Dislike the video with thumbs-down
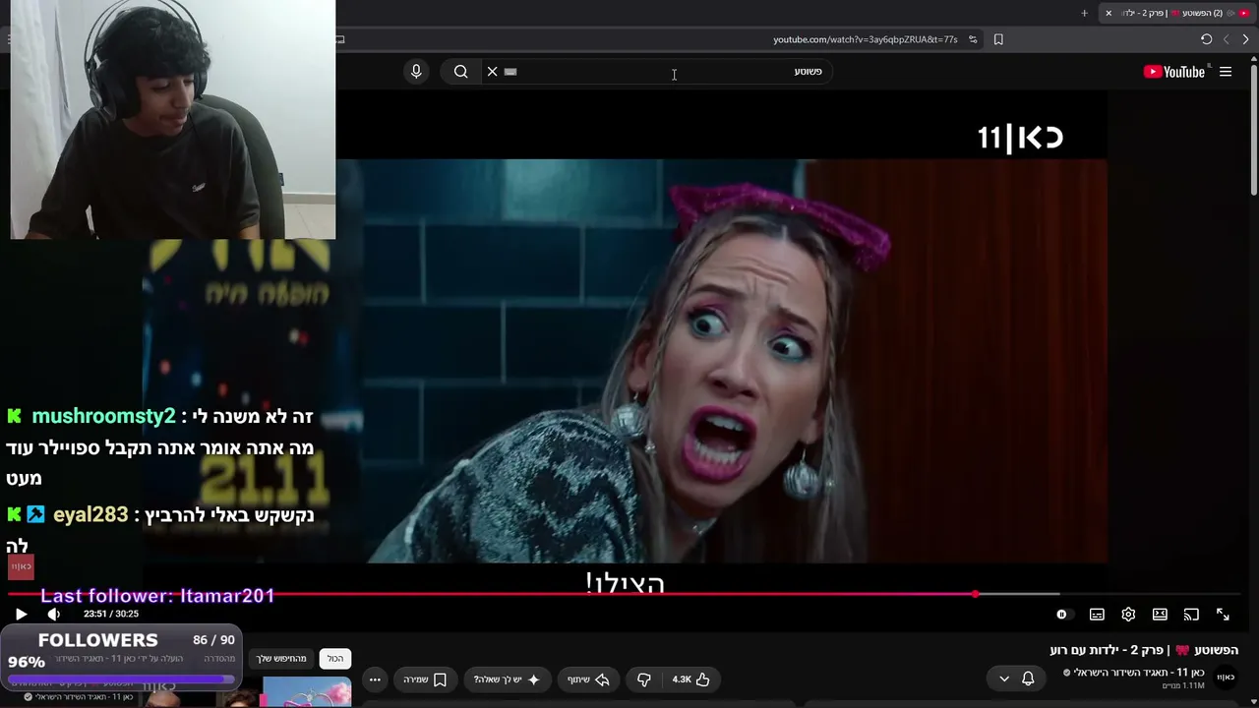The width and height of the screenshot is (1259, 708). tap(644, 679)
